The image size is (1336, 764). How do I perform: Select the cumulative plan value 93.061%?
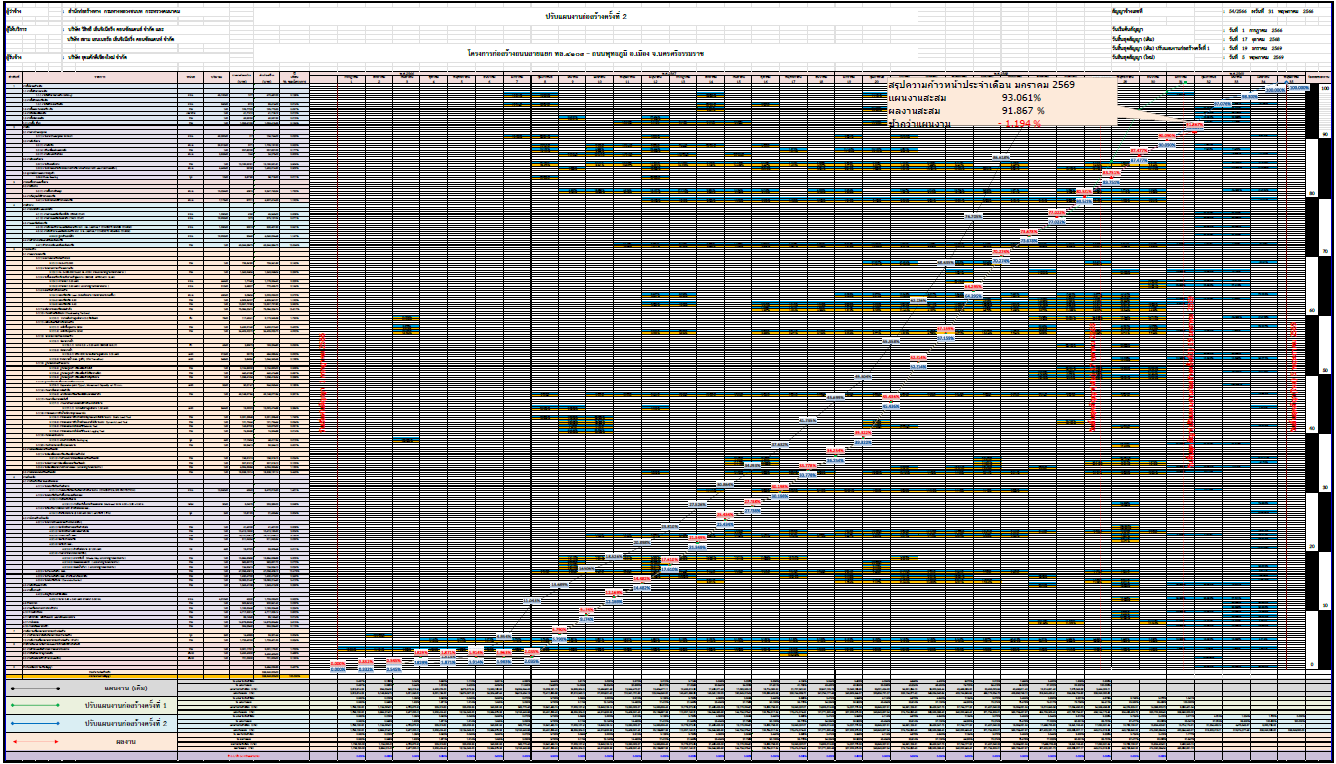click(1021, 98)
